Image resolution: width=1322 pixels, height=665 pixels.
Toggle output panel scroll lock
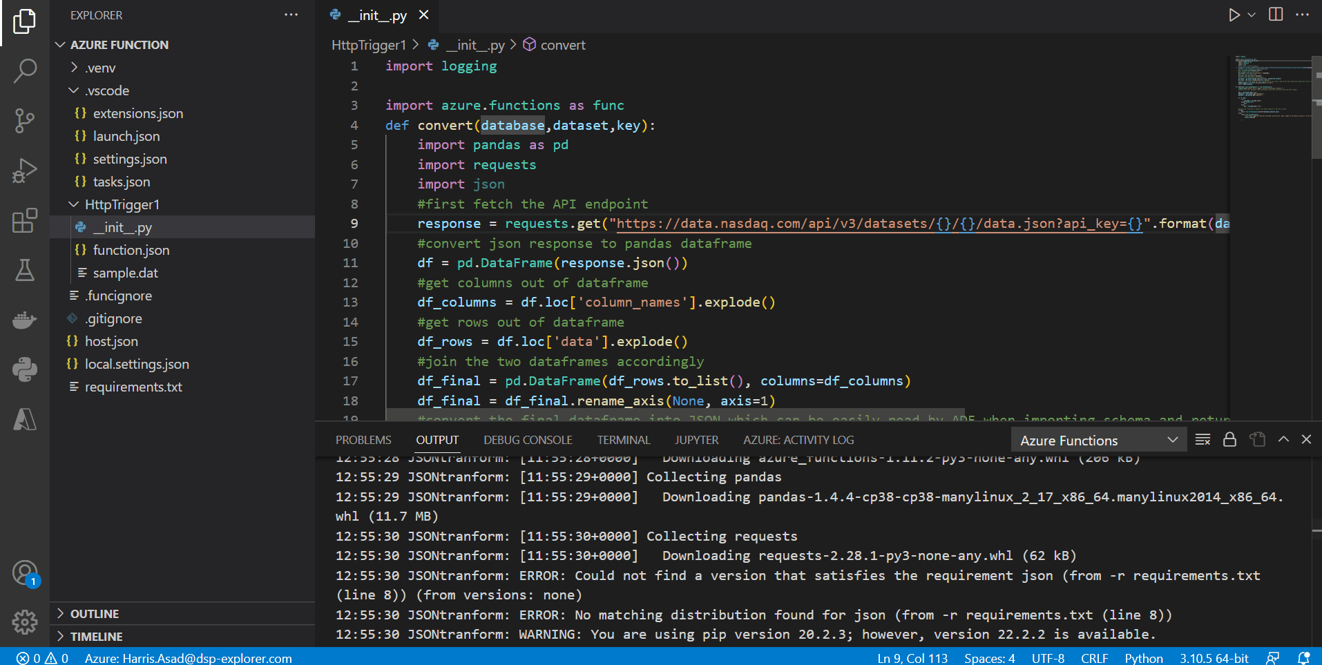pos(1229,440)
